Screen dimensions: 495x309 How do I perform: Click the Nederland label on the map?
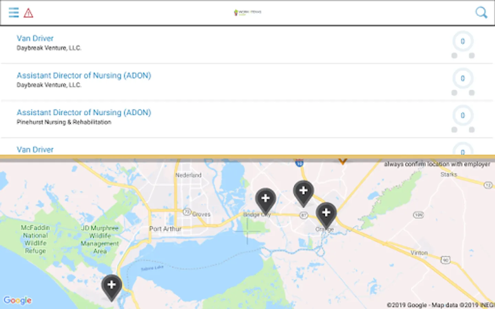188,175
